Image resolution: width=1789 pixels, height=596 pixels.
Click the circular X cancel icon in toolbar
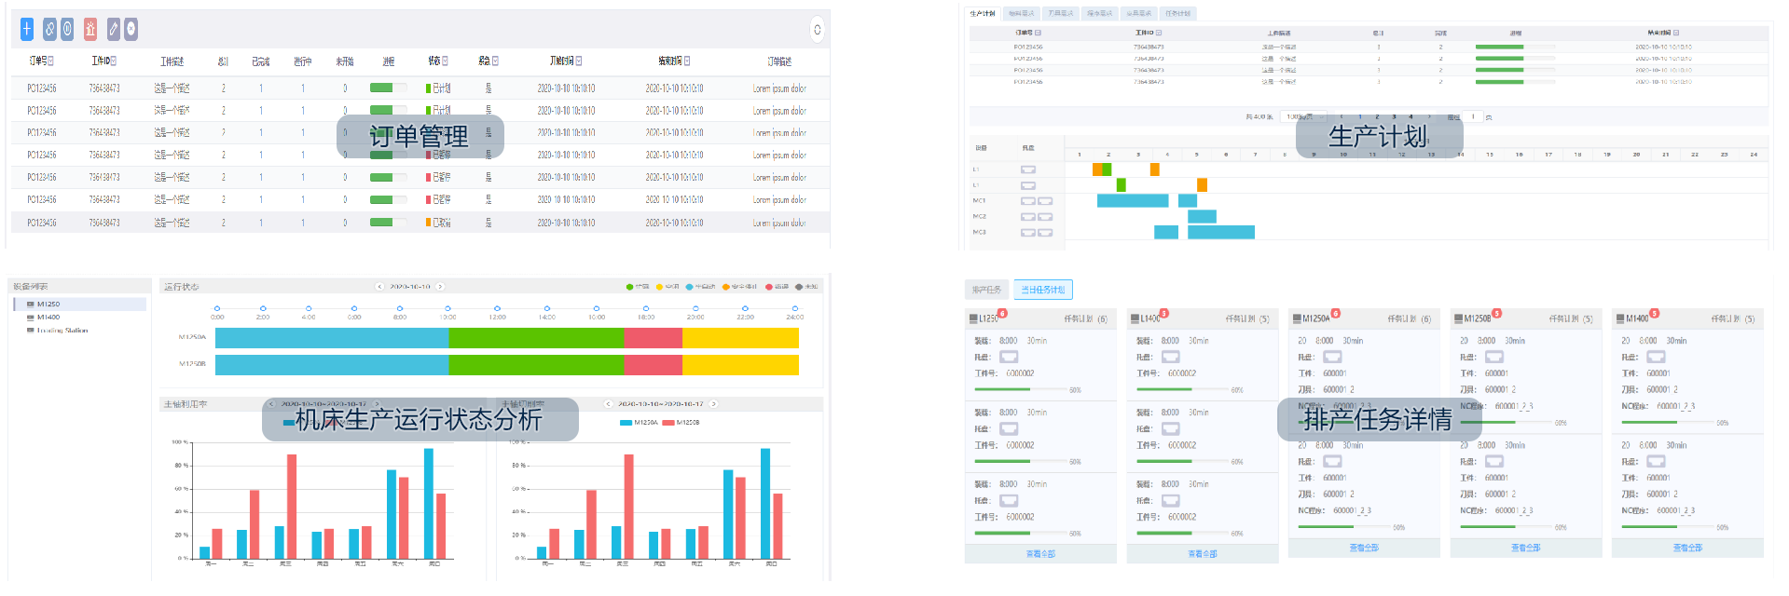[131, 30]
